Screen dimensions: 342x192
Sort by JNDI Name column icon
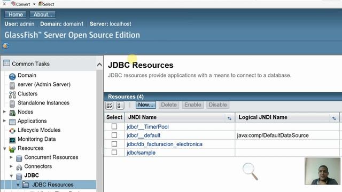(x=229, y=118)
